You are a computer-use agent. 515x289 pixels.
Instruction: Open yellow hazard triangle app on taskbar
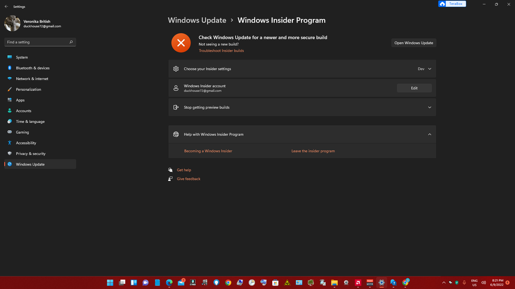coord(287,282)
